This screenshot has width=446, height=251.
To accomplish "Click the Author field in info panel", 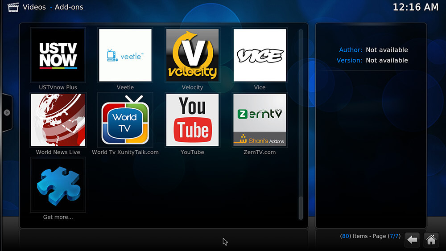I will point(373,50).
